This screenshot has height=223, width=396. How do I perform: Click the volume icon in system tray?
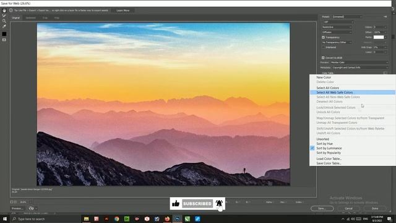tap(353, 219)
